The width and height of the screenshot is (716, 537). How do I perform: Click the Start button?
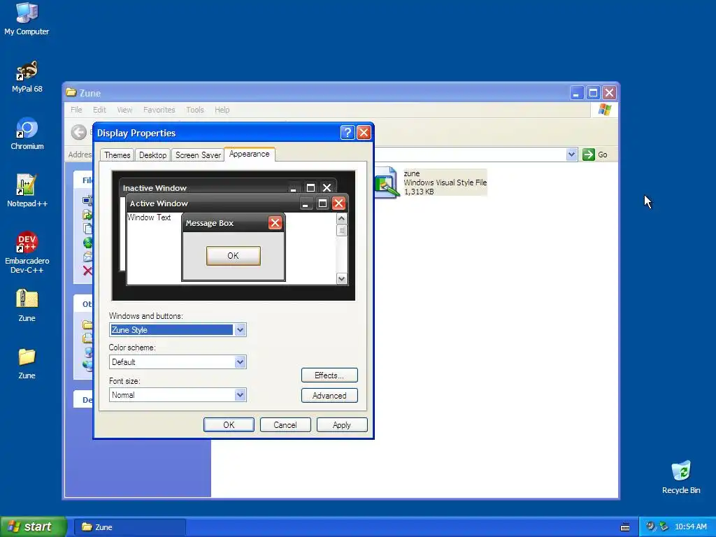(x=34, y=527)
